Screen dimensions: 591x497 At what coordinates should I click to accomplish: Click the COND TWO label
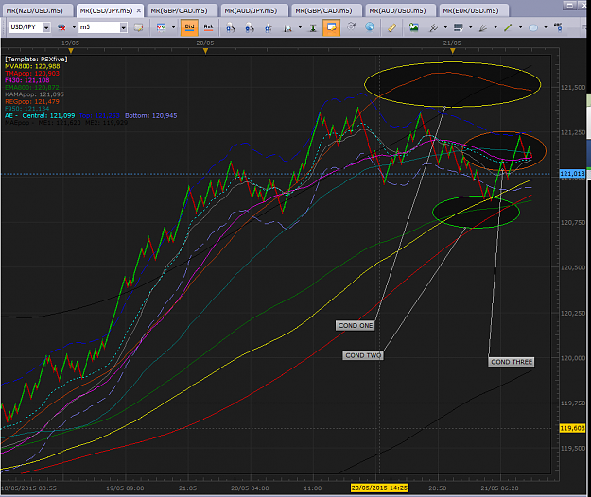tap(363, 355)
